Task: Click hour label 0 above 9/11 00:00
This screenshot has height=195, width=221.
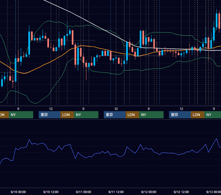Action: (84, 109)
